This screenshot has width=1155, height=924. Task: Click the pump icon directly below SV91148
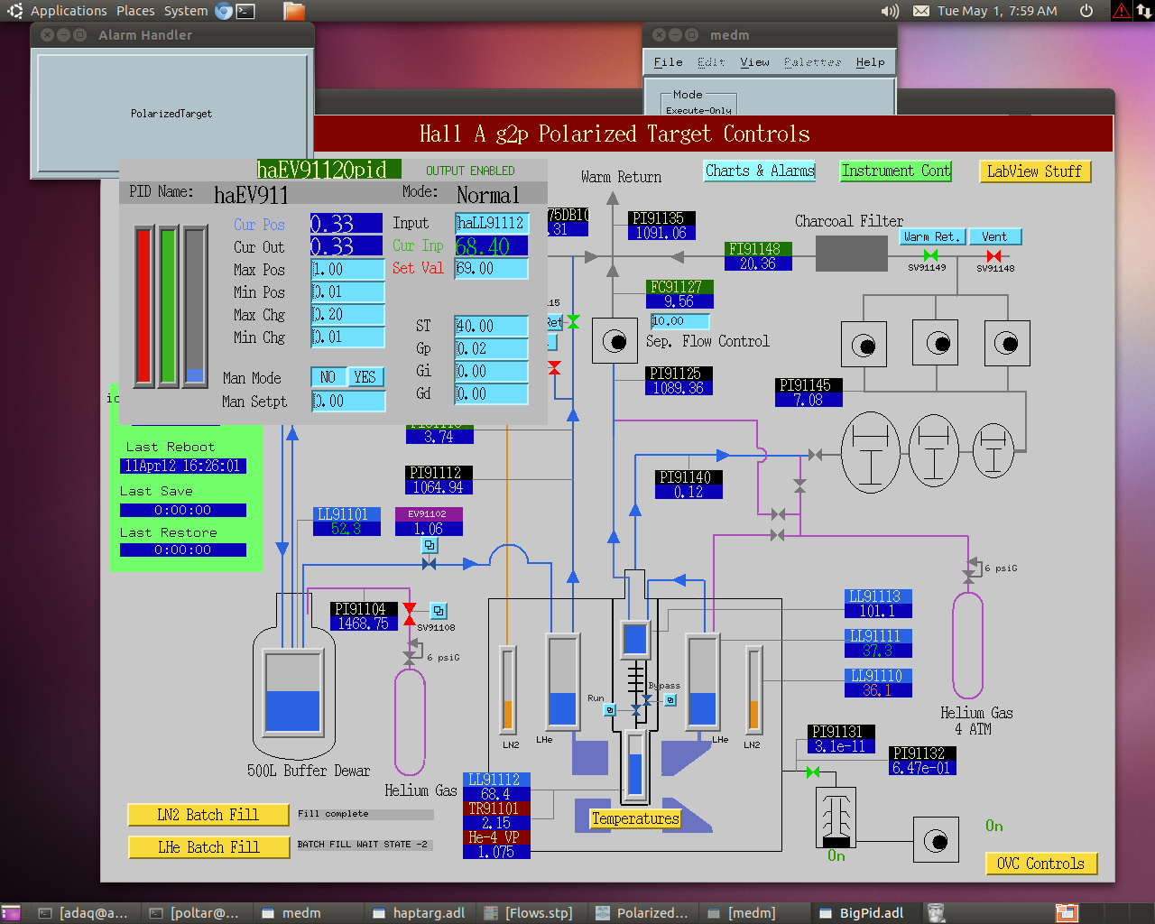pos(1007,343)
